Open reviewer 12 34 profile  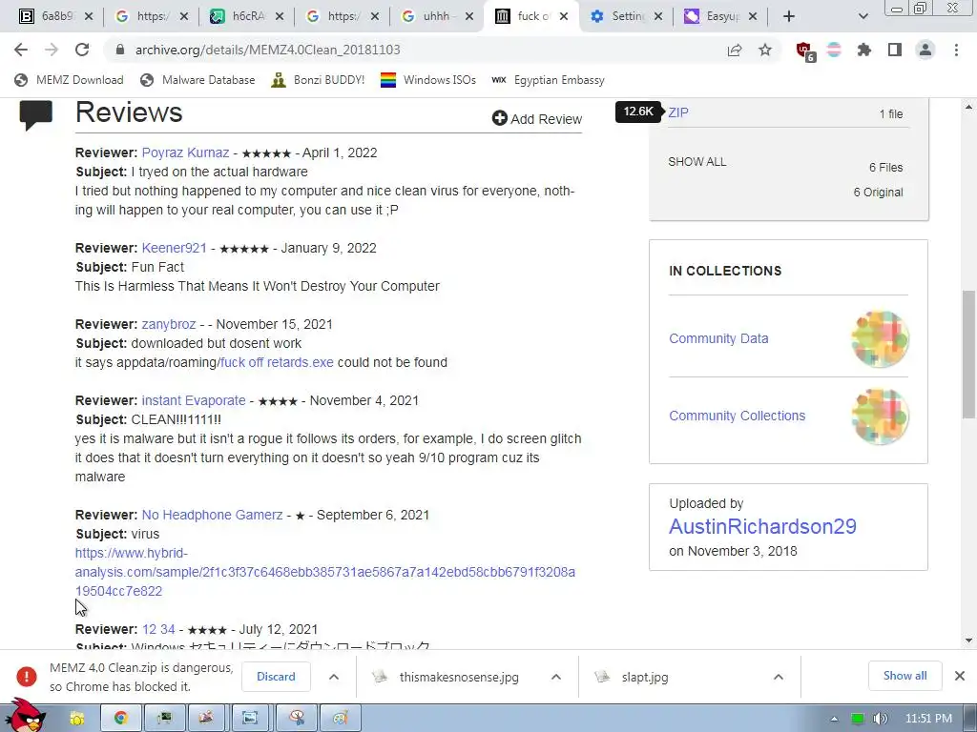click(158, 629)
